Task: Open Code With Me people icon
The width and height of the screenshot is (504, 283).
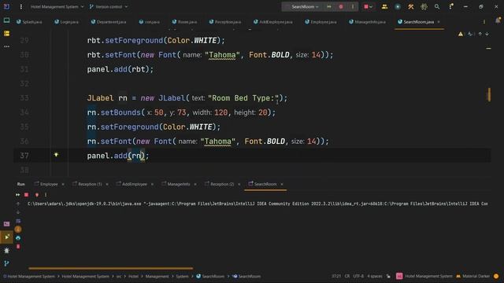Action: (384, 6)
